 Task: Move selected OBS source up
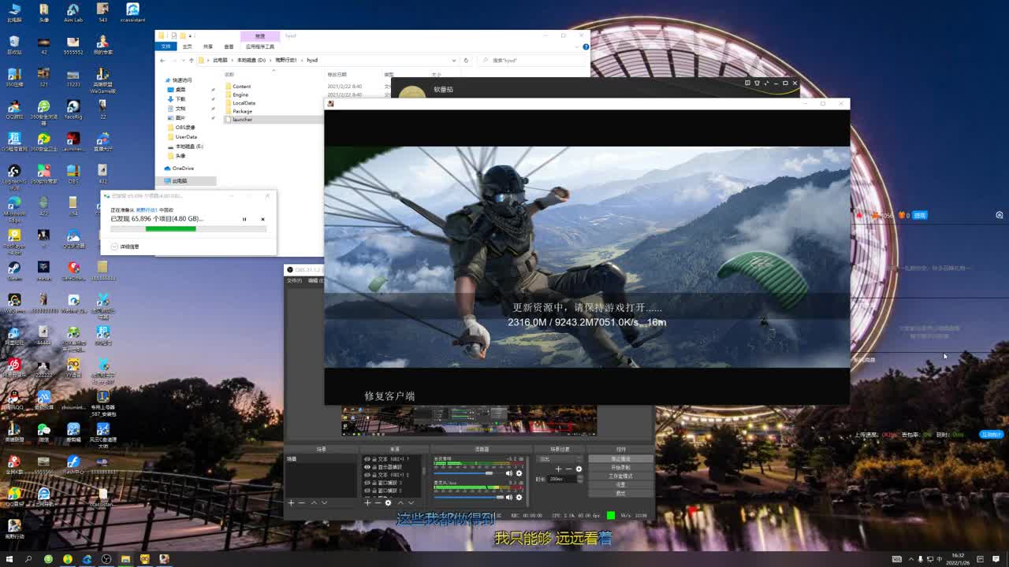pos(400,502)
